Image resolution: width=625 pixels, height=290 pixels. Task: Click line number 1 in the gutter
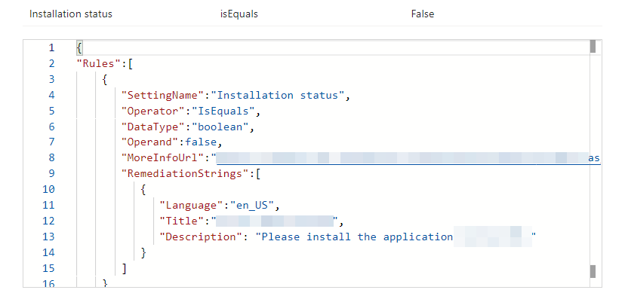click(51, 48)
